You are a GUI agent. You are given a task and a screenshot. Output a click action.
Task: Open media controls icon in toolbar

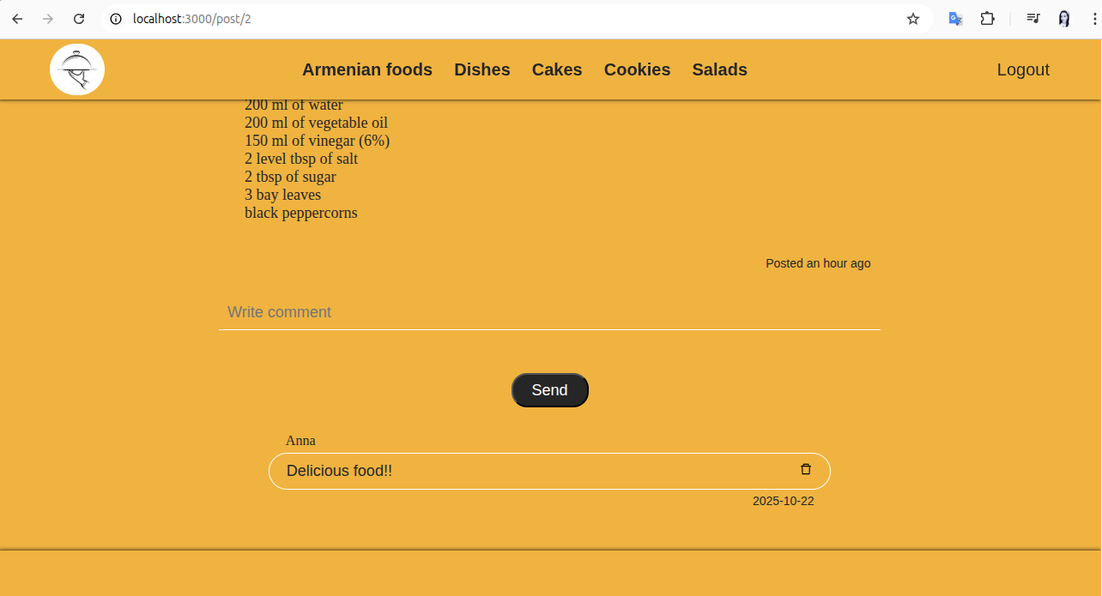(1033, 19)
